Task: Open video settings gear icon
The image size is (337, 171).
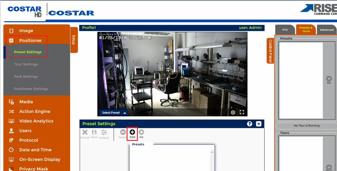Action: [233, 112]
